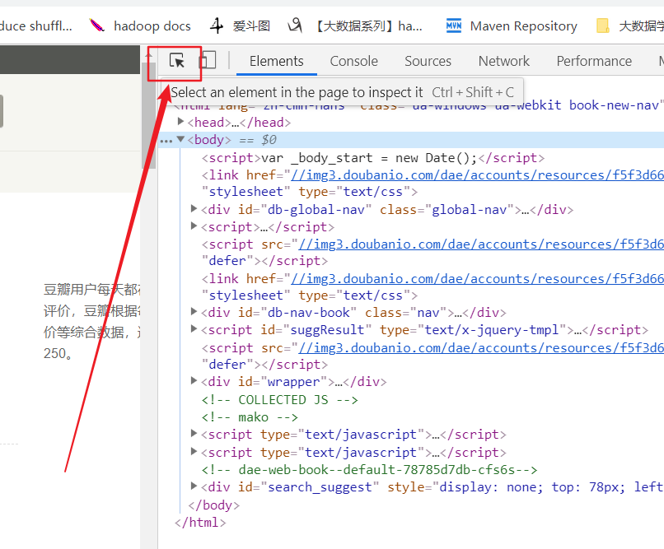Open the 【大数据系列】 bookmark

[x=355, y=26]
